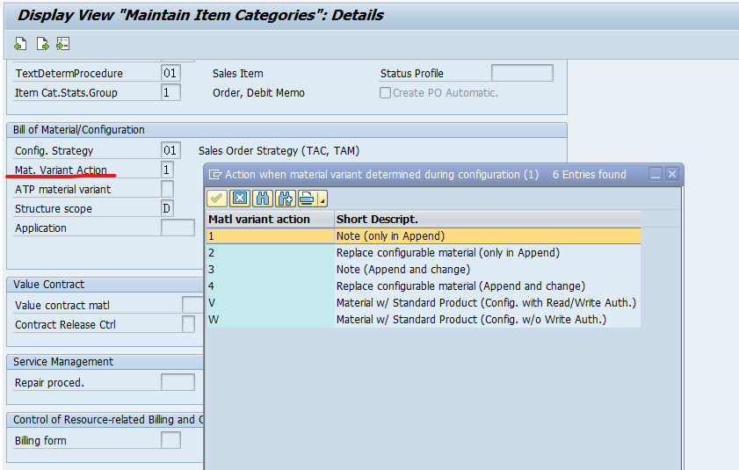
Task: Click the Find binoculars icon
Action: click(262, 199)
